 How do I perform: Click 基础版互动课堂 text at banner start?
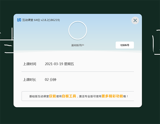tap(39, 96)
